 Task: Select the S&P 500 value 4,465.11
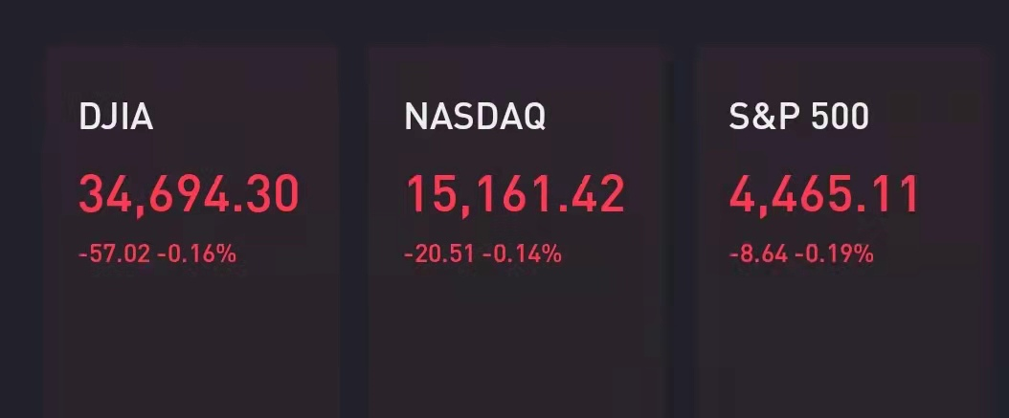point(823,194)
